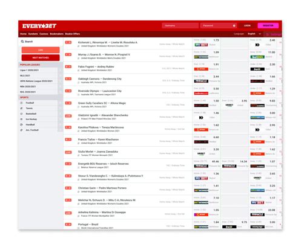This screenshot has height=250, width=287.
Task: Click the Am. Football icon in Sports list
Action: (21, 130)
